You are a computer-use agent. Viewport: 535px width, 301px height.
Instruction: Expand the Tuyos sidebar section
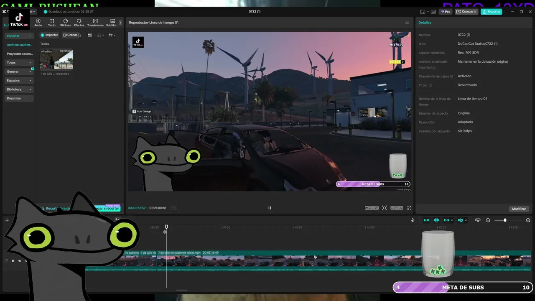(19, 63)
